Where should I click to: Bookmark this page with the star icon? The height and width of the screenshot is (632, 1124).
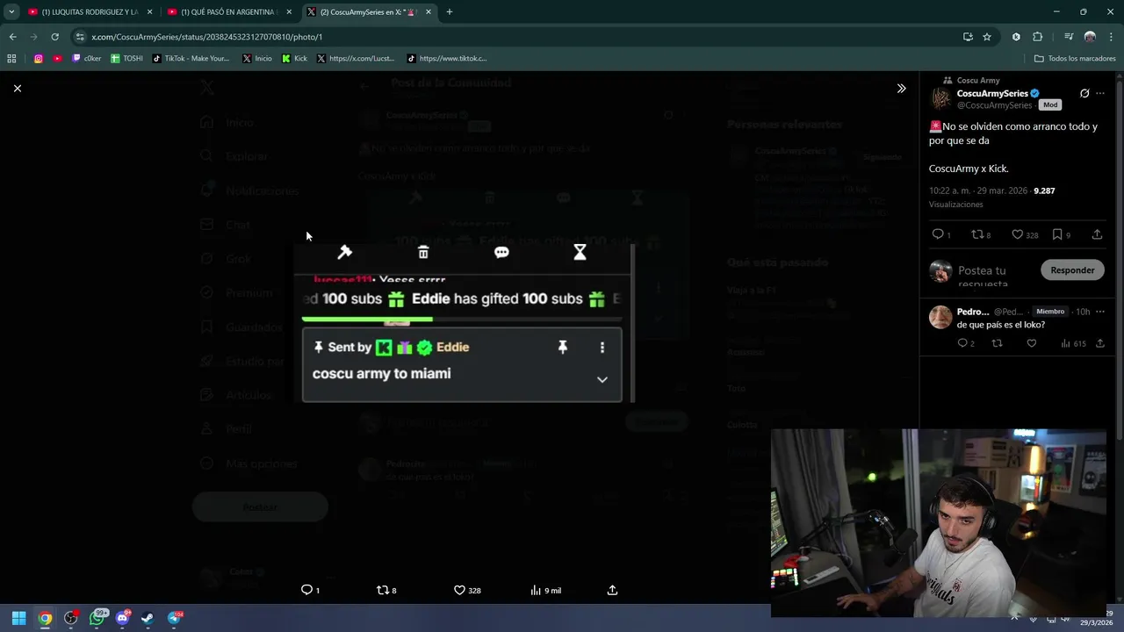(x=987, y=37)
